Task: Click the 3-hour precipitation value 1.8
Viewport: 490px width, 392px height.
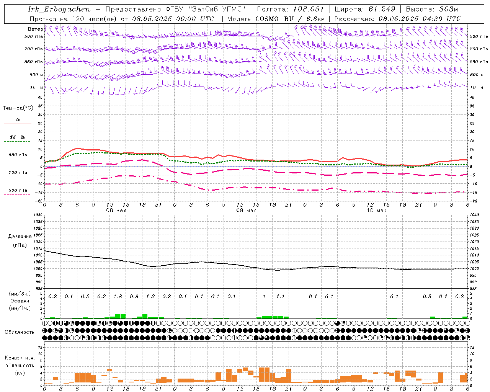Action: click(x=118, y=297)
